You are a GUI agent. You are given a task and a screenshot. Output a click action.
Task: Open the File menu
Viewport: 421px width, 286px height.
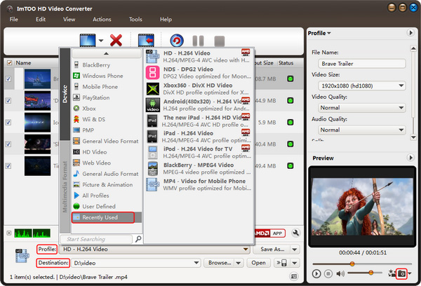(x=14, y=20)
